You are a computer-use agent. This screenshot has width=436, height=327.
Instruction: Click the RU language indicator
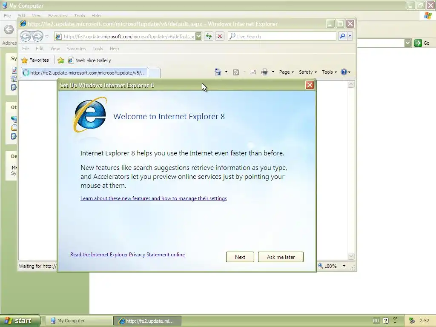coord(376,321)
